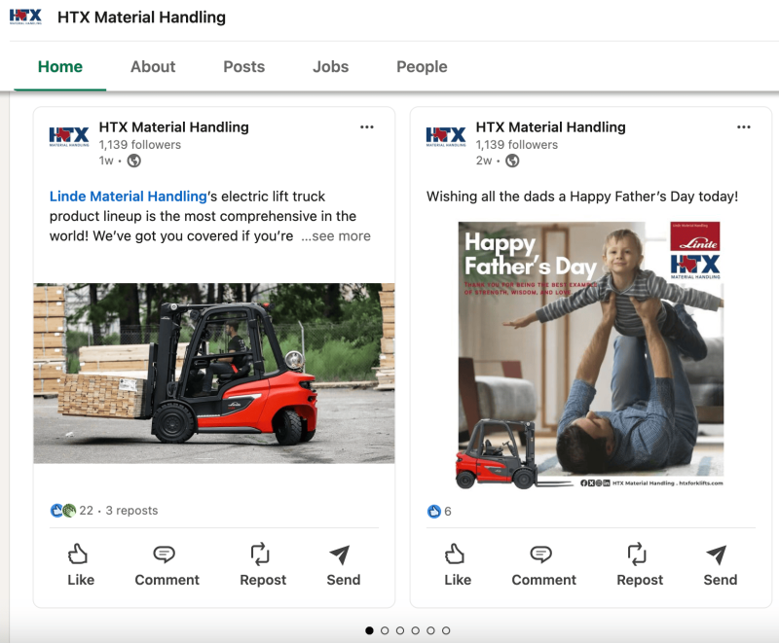Viewport: 779px width, 643px height.
Task: Open more options menu on the 1w post
Action: coord(367,127)
